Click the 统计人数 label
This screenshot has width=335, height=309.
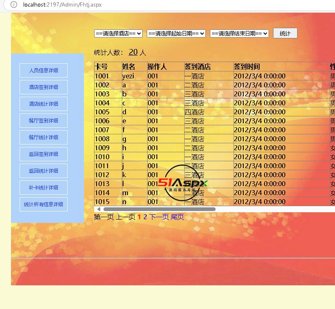pos(108,52)
